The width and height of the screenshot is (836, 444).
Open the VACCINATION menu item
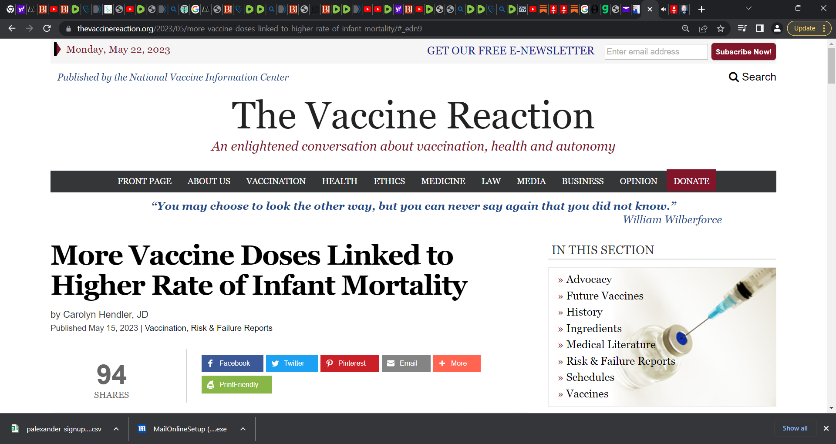(x=276, y=181)
